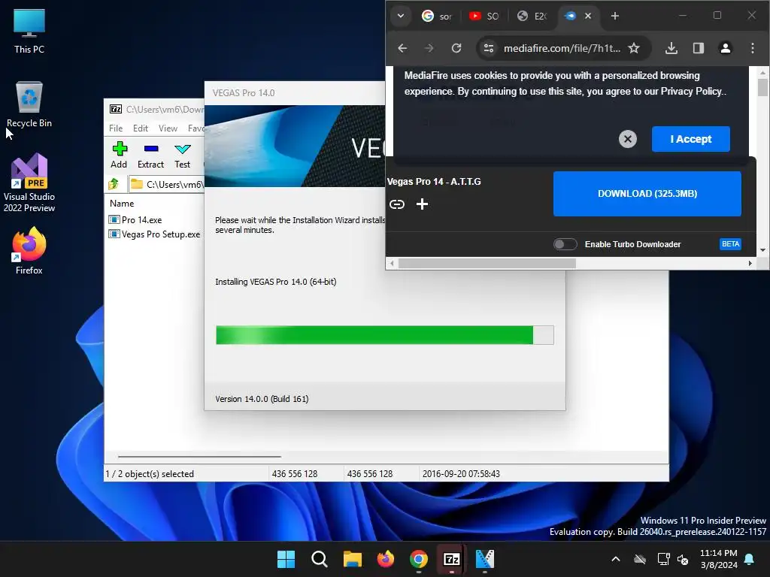Select Pro 14.exe in file list
The width and height of the screenshot is (770, 577).
[x=135, y=220]
